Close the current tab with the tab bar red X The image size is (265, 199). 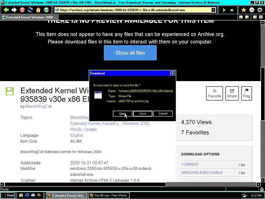[x=261, y=17]
